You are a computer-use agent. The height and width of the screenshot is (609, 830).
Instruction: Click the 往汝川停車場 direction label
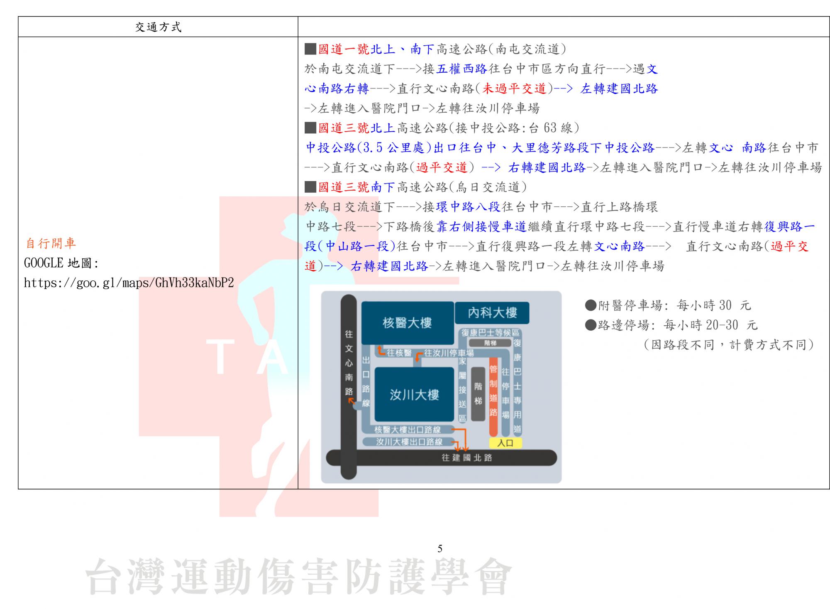coord(449,353)
